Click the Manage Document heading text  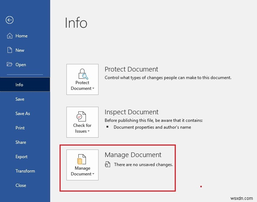(x=133, y=155)
